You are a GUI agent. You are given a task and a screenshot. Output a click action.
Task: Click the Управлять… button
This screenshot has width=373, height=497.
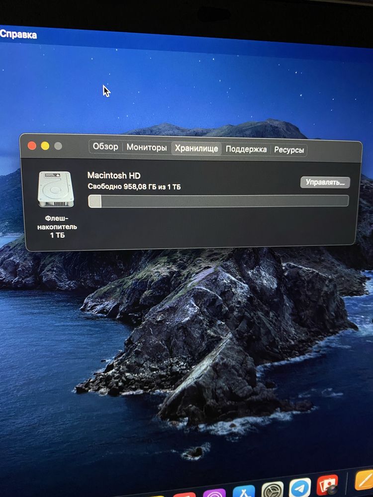point(325,182)
